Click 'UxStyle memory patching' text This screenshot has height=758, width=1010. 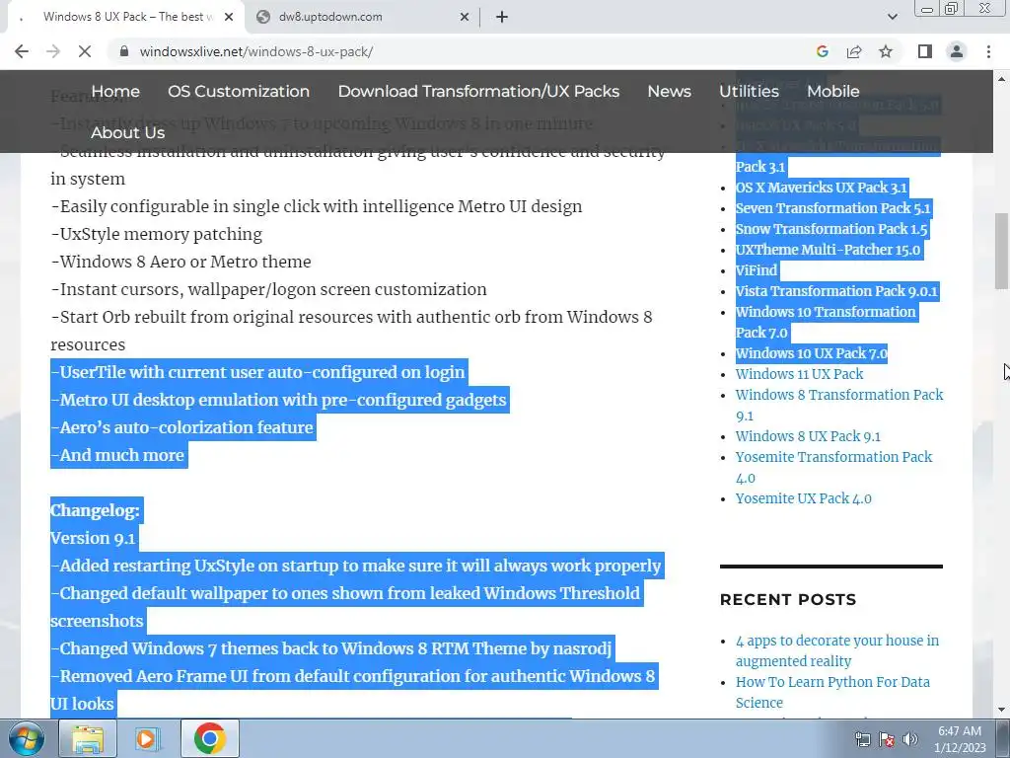click(x=157, y=234)
